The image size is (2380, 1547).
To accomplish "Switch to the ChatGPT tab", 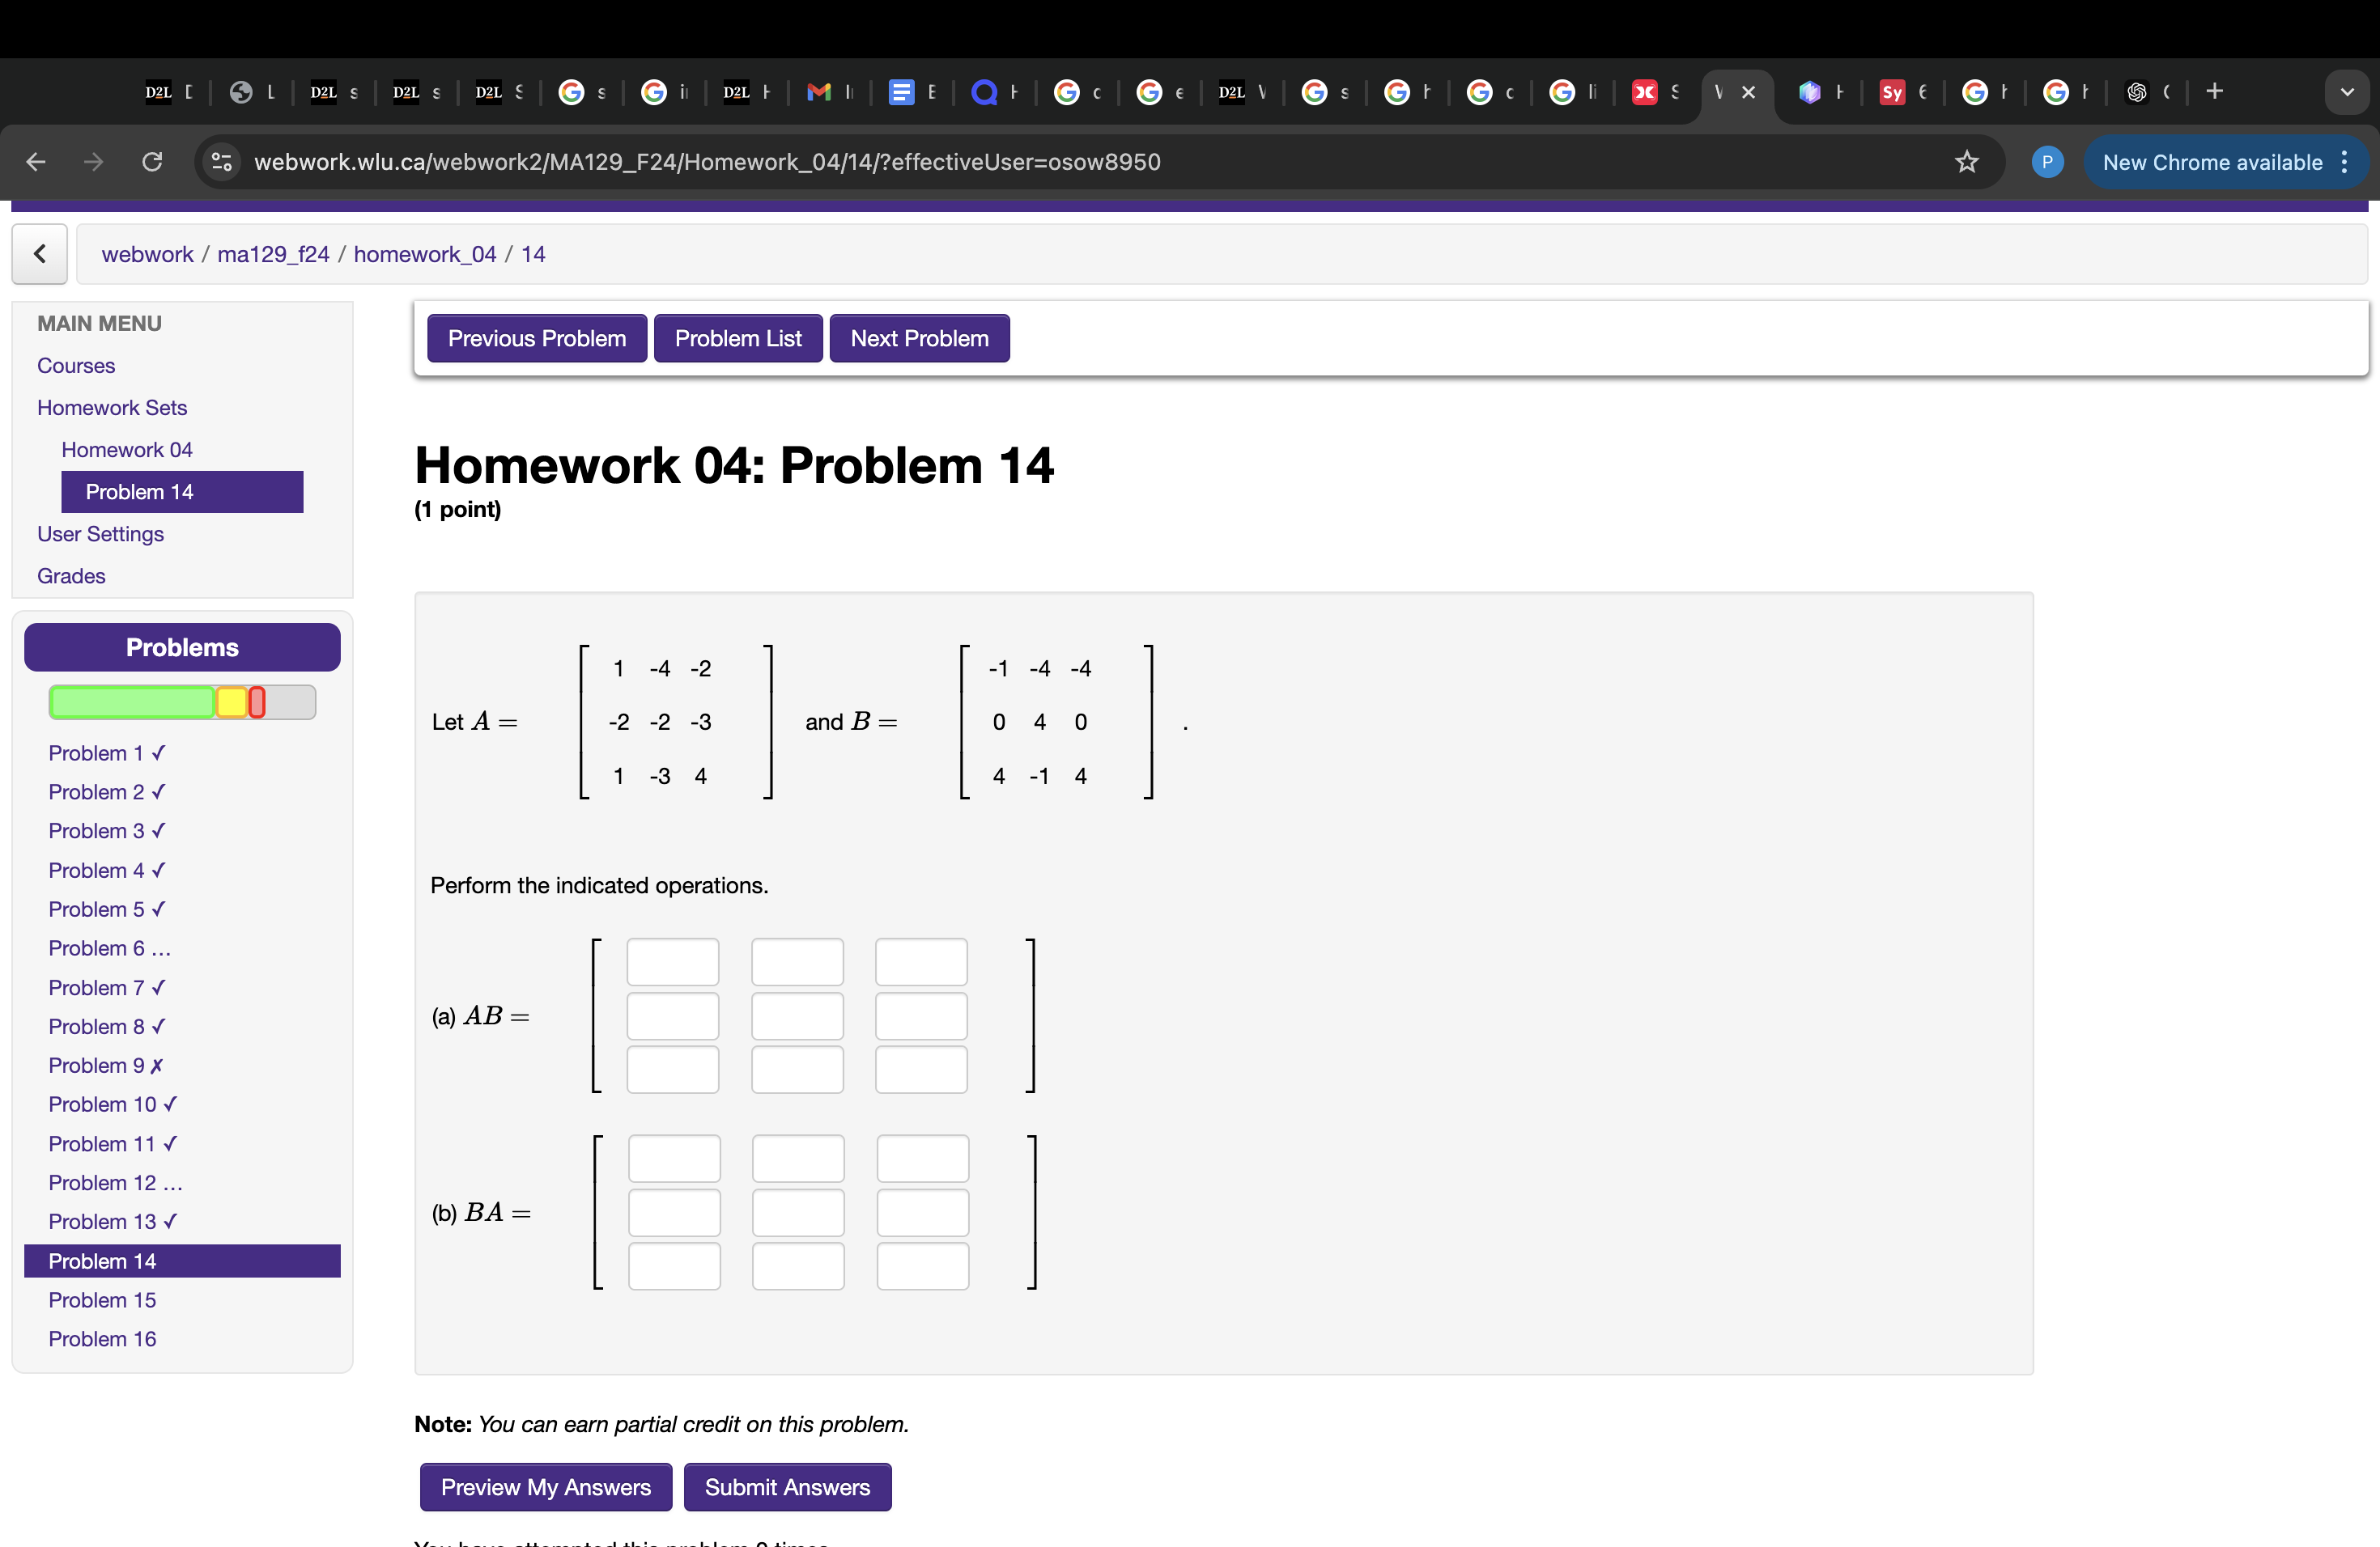I will [2149, 92].
